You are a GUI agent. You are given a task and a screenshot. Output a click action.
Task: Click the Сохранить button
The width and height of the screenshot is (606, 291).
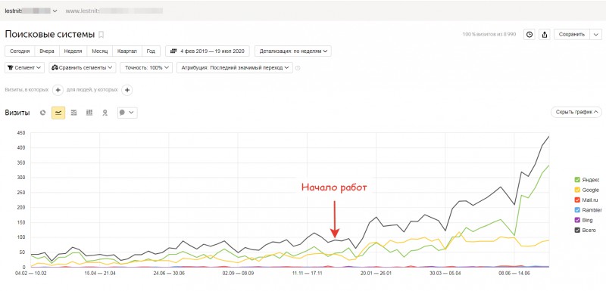click(572, 34)
